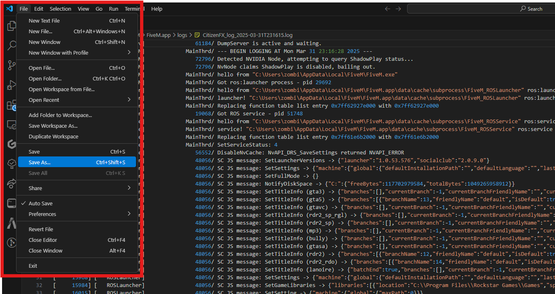Image resolution: width=555 pixels, height=294 pixels.
Task: Open the Run and Debug view icon
Action: (12, 85)
